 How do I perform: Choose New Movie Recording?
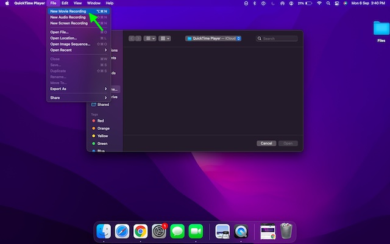click(79, 11)
